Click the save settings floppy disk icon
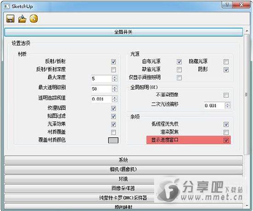This screenshot has height=211, width=253. [x=10, y=19]
